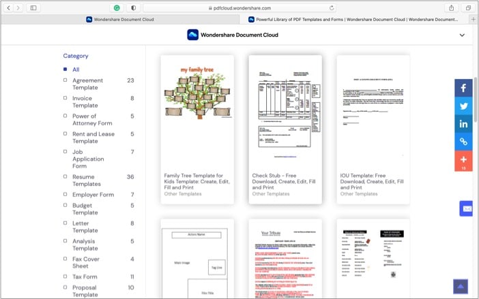479x299 pixels.
Task: Check the Agreement Template category
Action: click(65, 80)
